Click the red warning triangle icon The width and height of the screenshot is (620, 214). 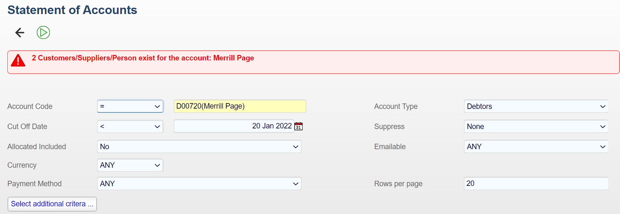click(x=18, y=60)
